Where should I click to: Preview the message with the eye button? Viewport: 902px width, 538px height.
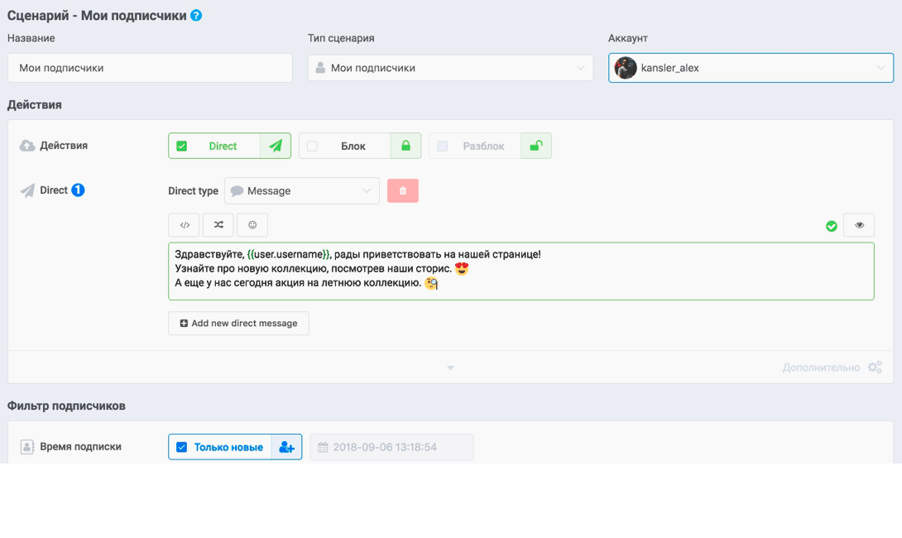coord(859,225)
